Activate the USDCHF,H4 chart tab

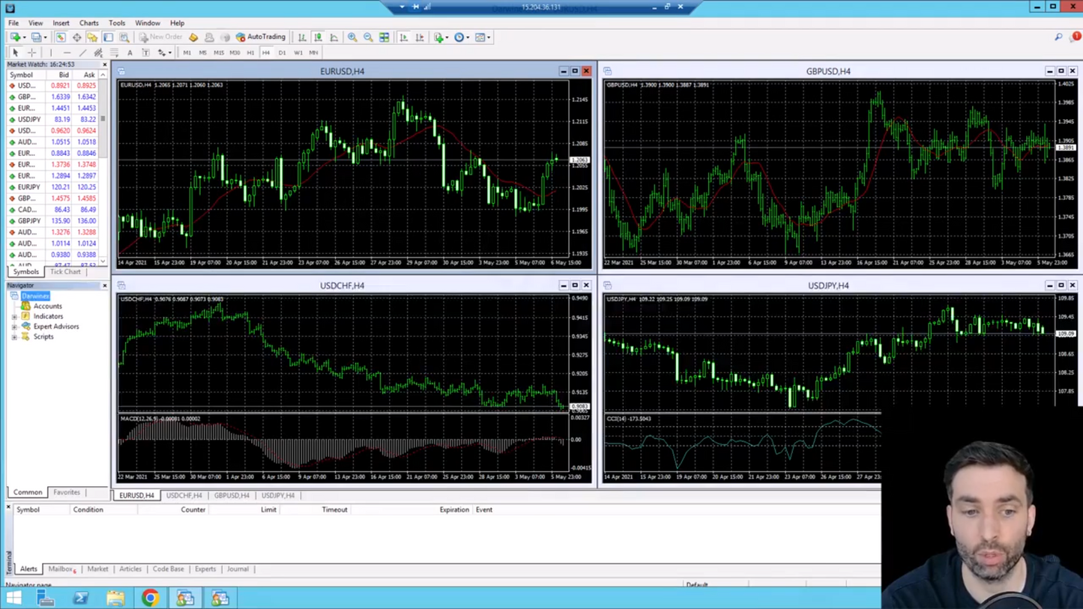click(184, 495)
